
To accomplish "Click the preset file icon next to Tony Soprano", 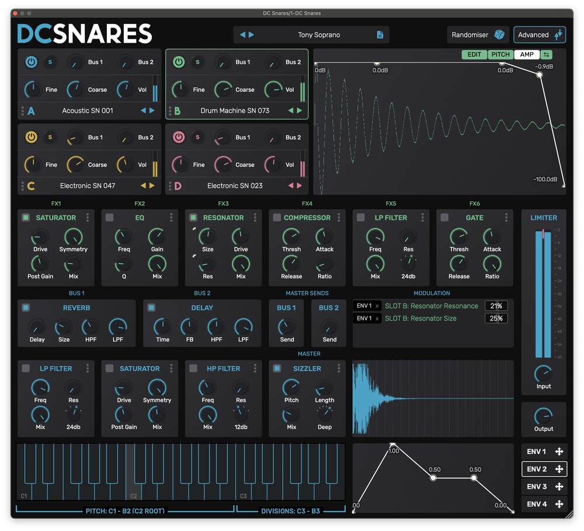I will (x=378, y=35).
